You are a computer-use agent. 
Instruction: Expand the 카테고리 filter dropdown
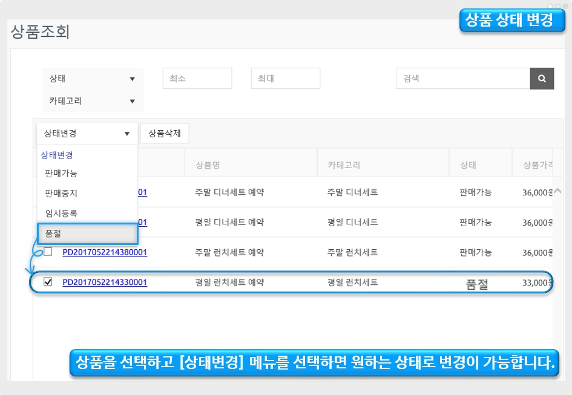[92, 101]
